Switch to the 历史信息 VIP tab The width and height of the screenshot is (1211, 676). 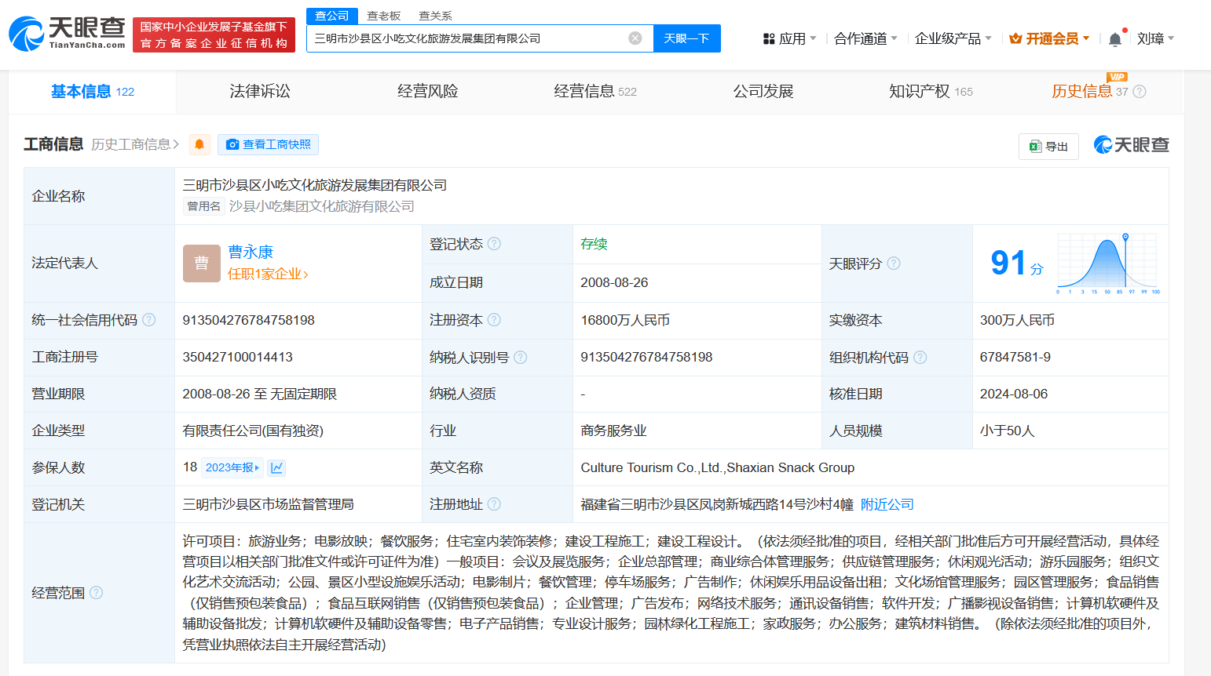[x=1099, y=92]
